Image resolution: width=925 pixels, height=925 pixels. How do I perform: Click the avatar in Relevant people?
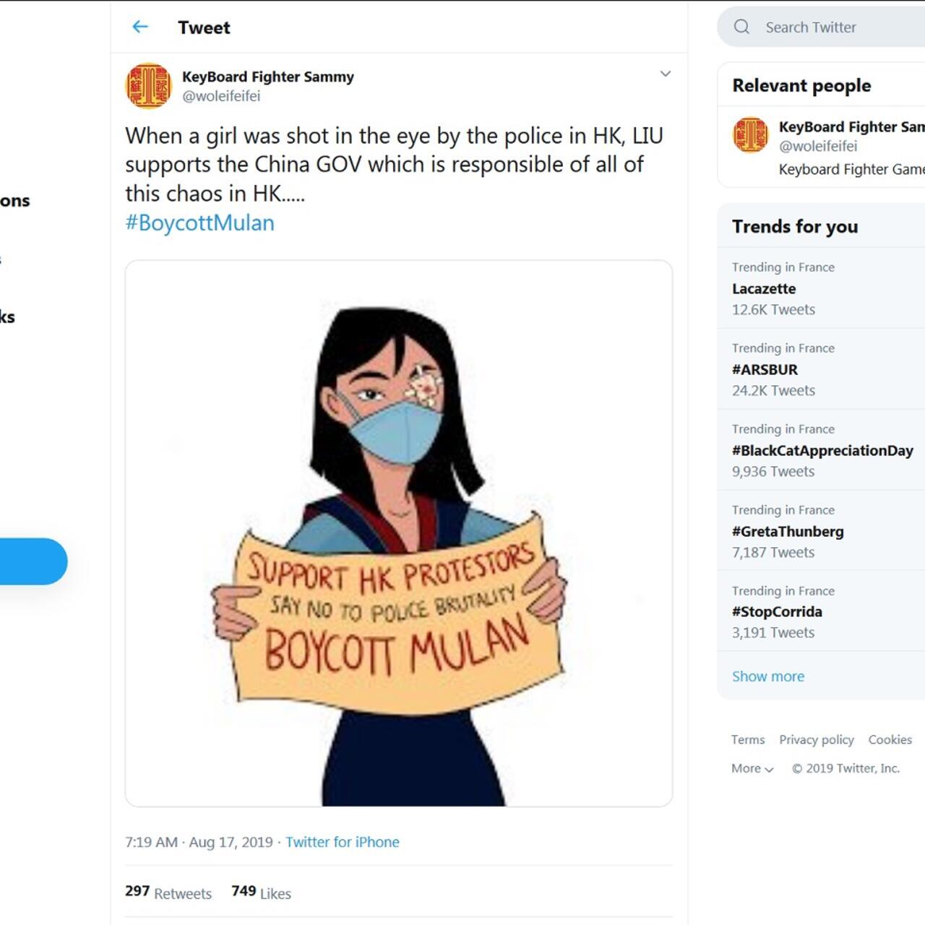pos(751,135)
